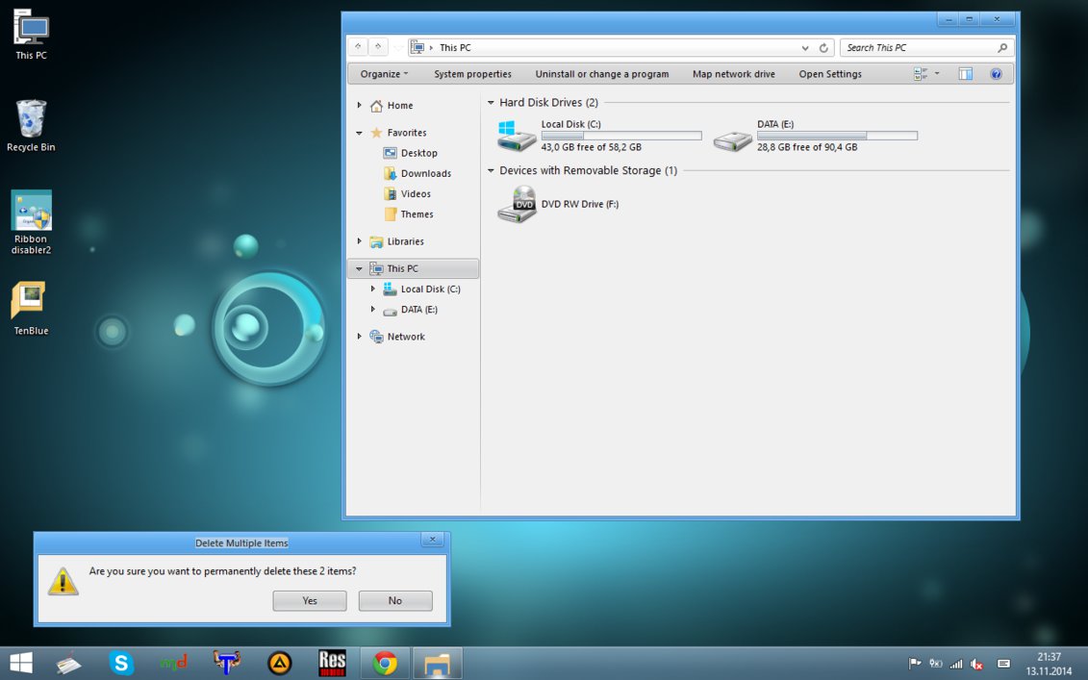The width and height of the screenshot is (1088, 680).
Task: Click the change view icon
Action: [x=920, y=73]
